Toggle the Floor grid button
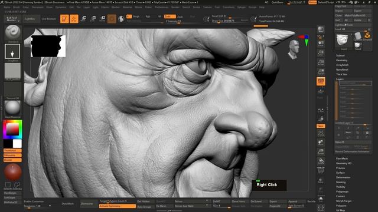Screen dimensions: 378x212 click(321, 91)
